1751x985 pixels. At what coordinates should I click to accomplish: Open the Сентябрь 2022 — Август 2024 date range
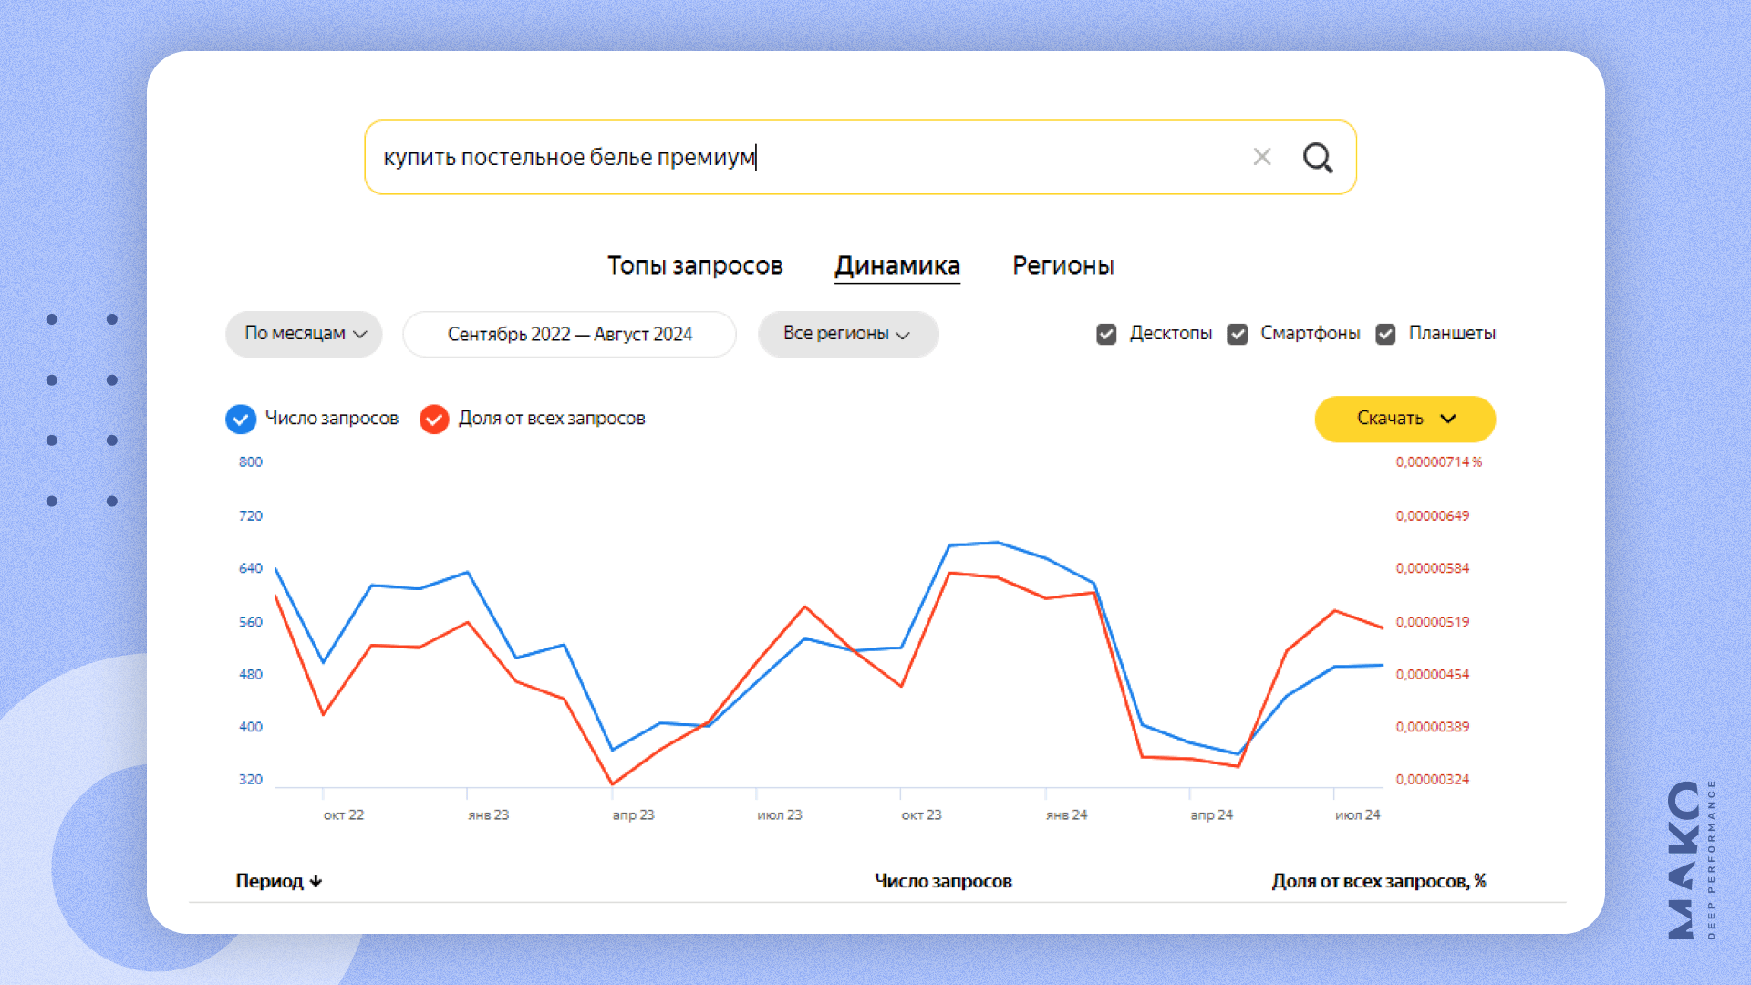tap(569, 334)
